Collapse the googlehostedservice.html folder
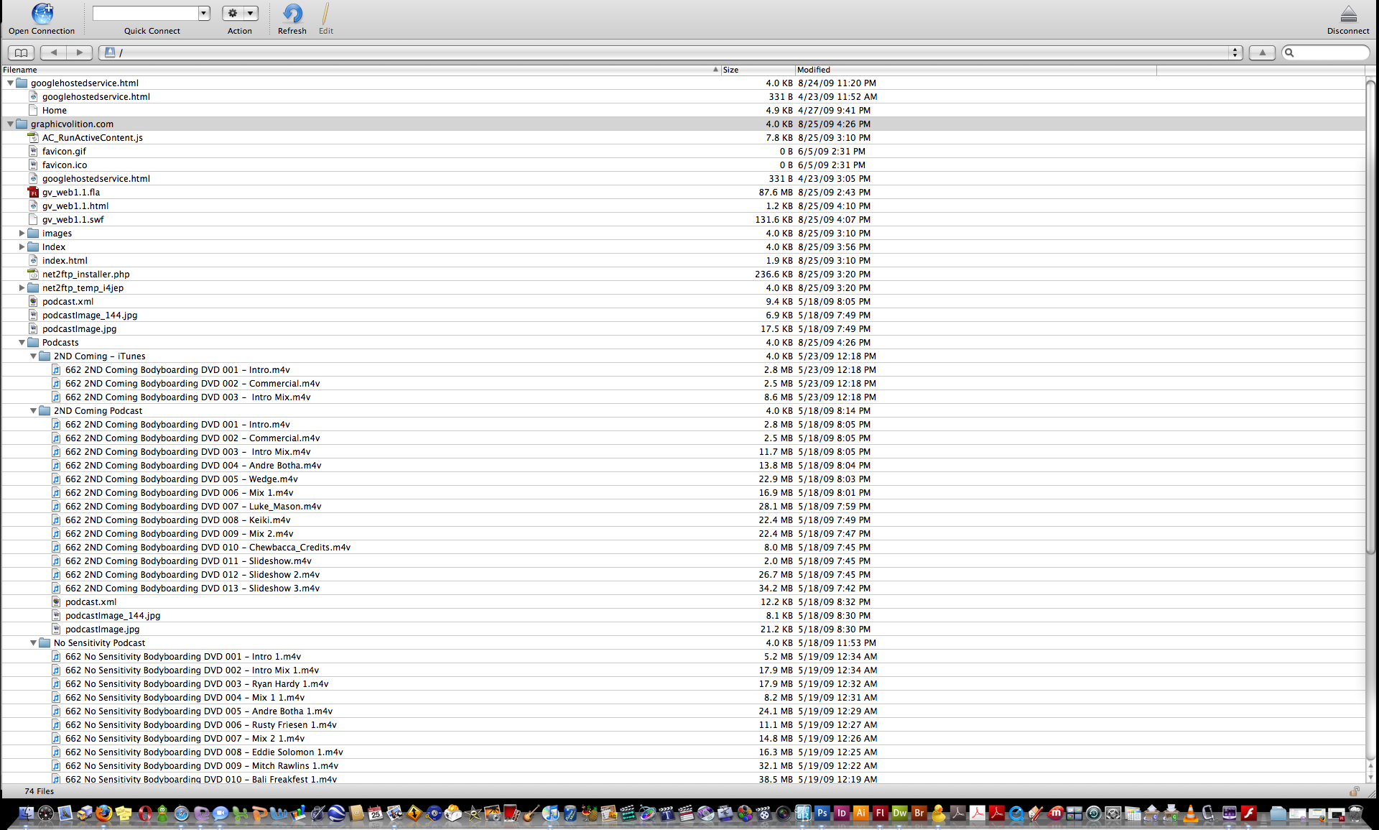 click(x=10, y=83)
